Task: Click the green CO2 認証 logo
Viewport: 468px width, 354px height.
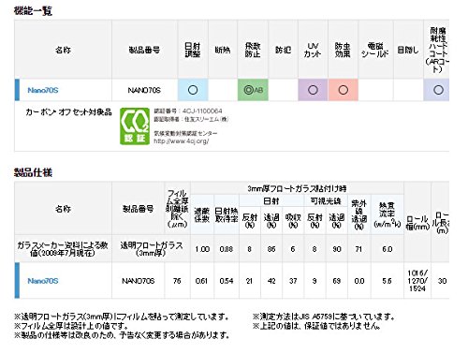Action: pos(135,126)
